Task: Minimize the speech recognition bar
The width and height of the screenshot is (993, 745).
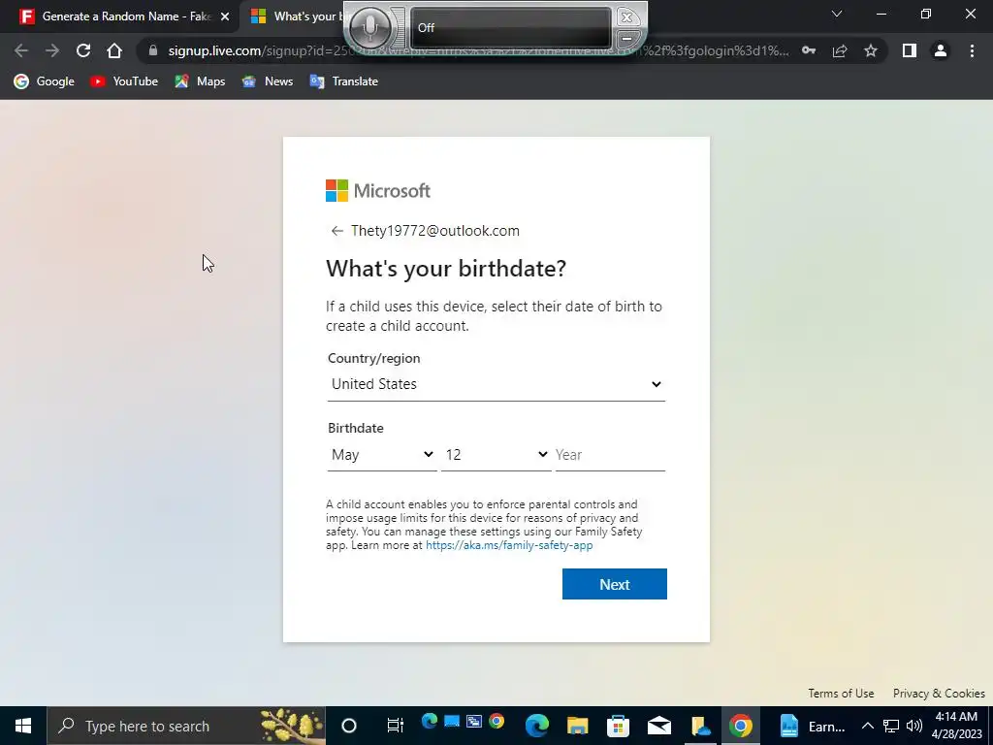Action: 626,39
